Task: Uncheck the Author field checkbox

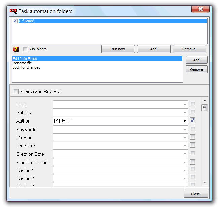Action: click(193, 120)
